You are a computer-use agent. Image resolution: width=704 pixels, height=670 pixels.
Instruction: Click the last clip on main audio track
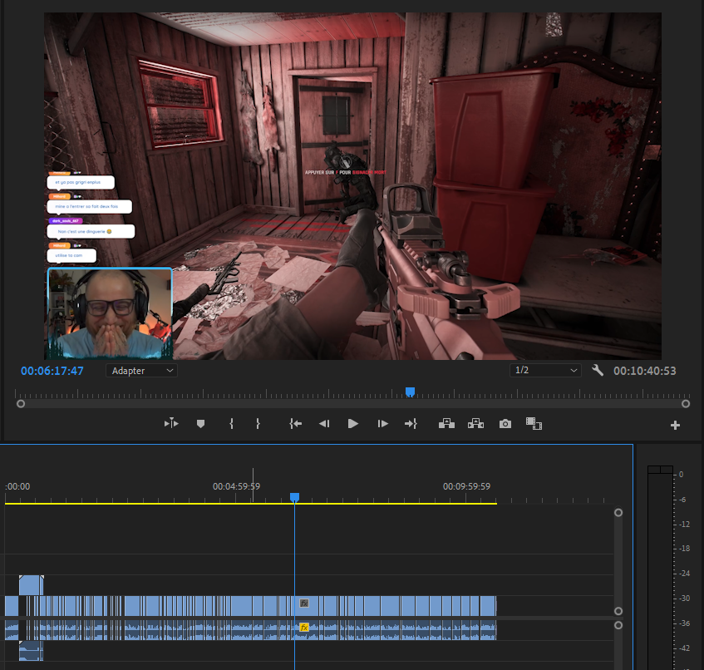pyautogui.click(x=489, y=630)
